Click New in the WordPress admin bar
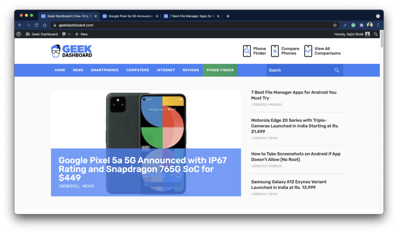The width and height of the screenshot is (398, 233). pos(81,34)
